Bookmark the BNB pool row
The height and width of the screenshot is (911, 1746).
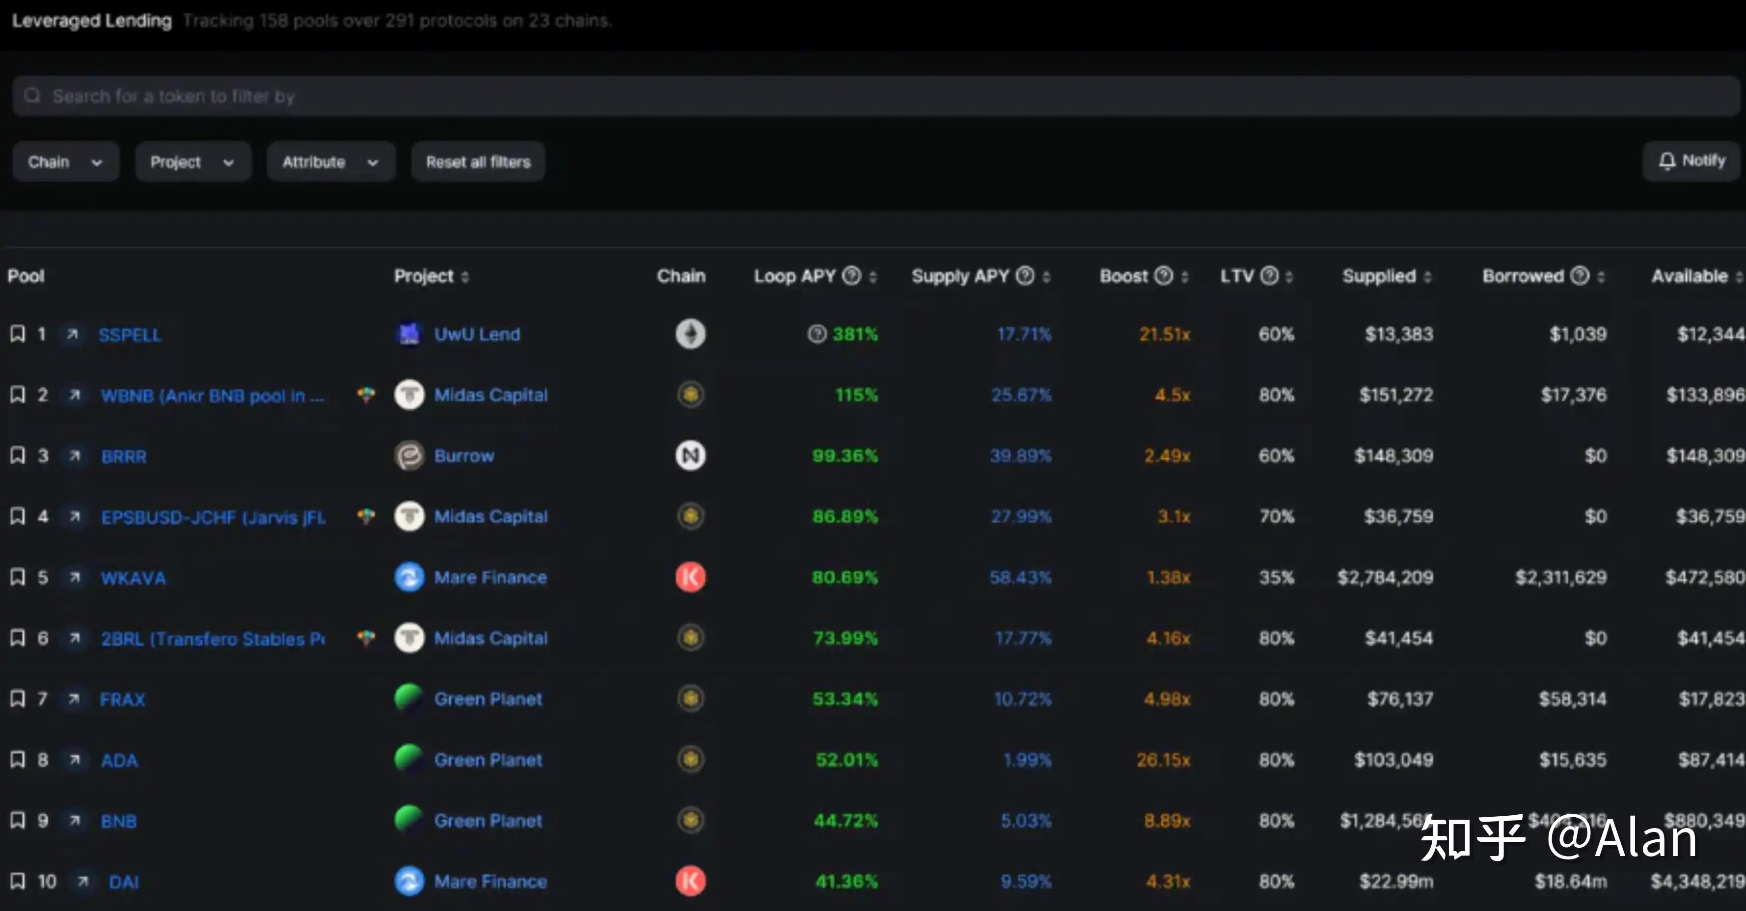[x=18, y=820]
